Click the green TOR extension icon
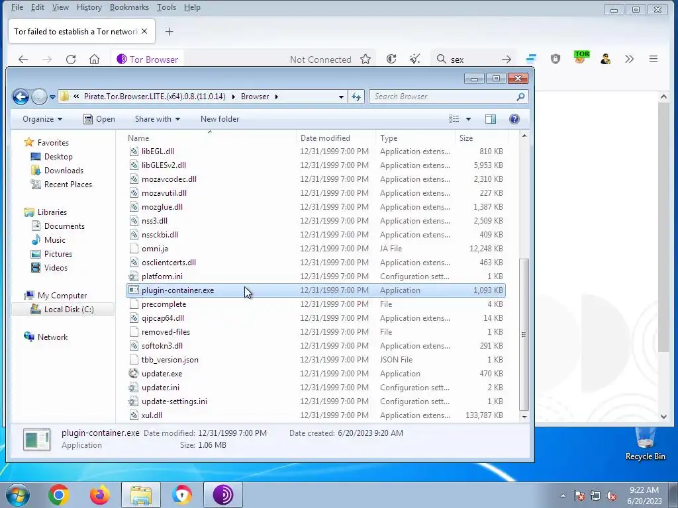678x508 pixels. pos(581,58)
